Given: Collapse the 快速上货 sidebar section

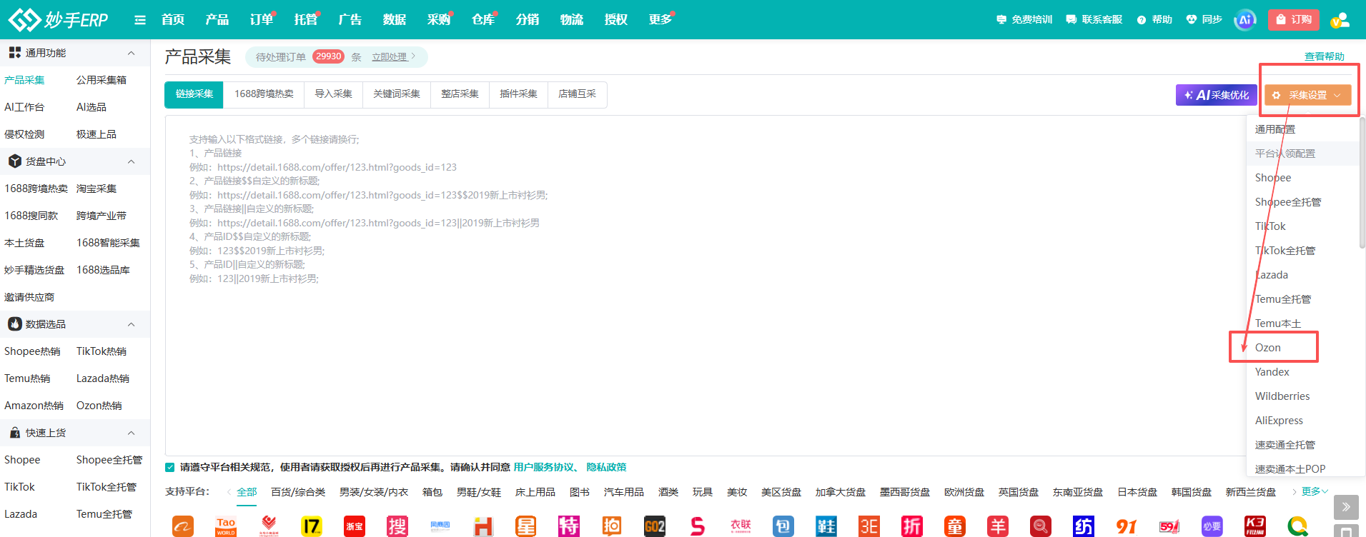Looking at the screenshot, I should [131, 433].
